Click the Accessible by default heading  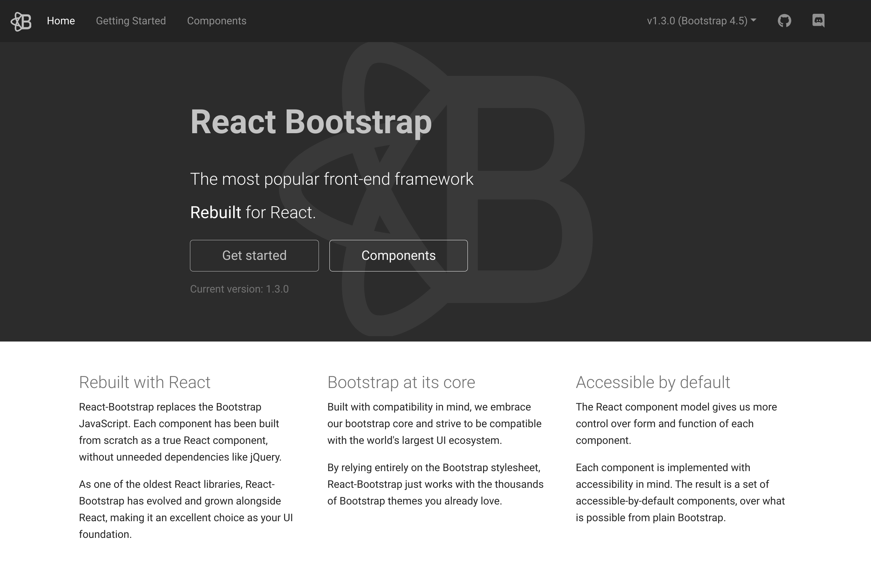click(652, 382)
